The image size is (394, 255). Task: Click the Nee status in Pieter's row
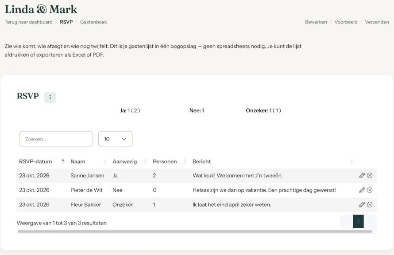pyautogui.click(x=117, y=190)
